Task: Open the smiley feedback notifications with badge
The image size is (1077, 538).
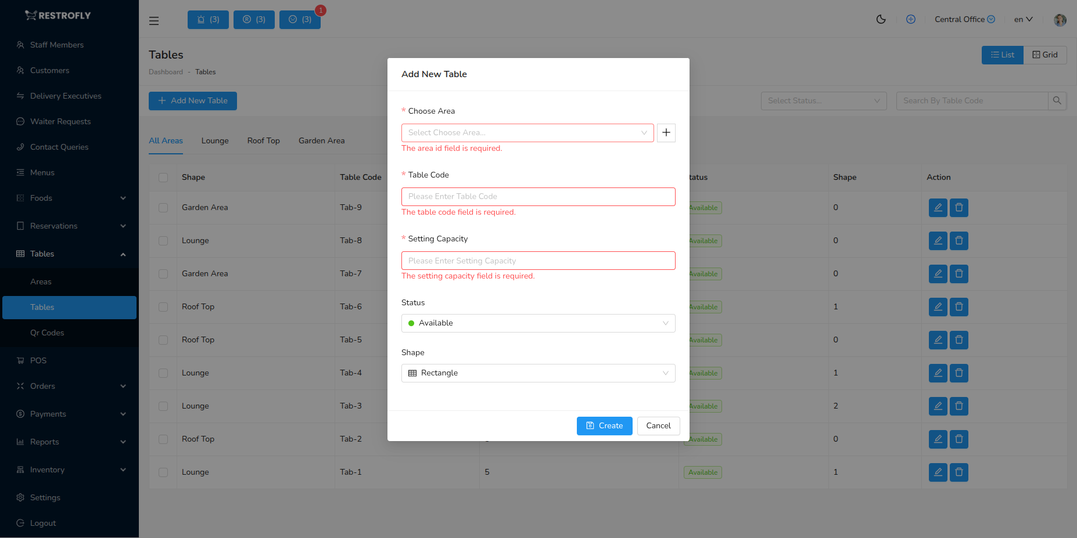Action: point(300,19)
